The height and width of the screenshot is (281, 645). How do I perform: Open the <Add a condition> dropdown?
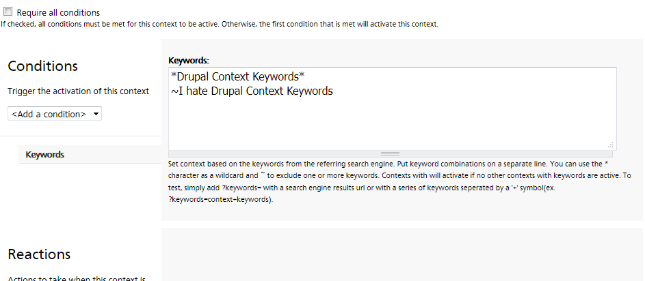coord(55,114)
